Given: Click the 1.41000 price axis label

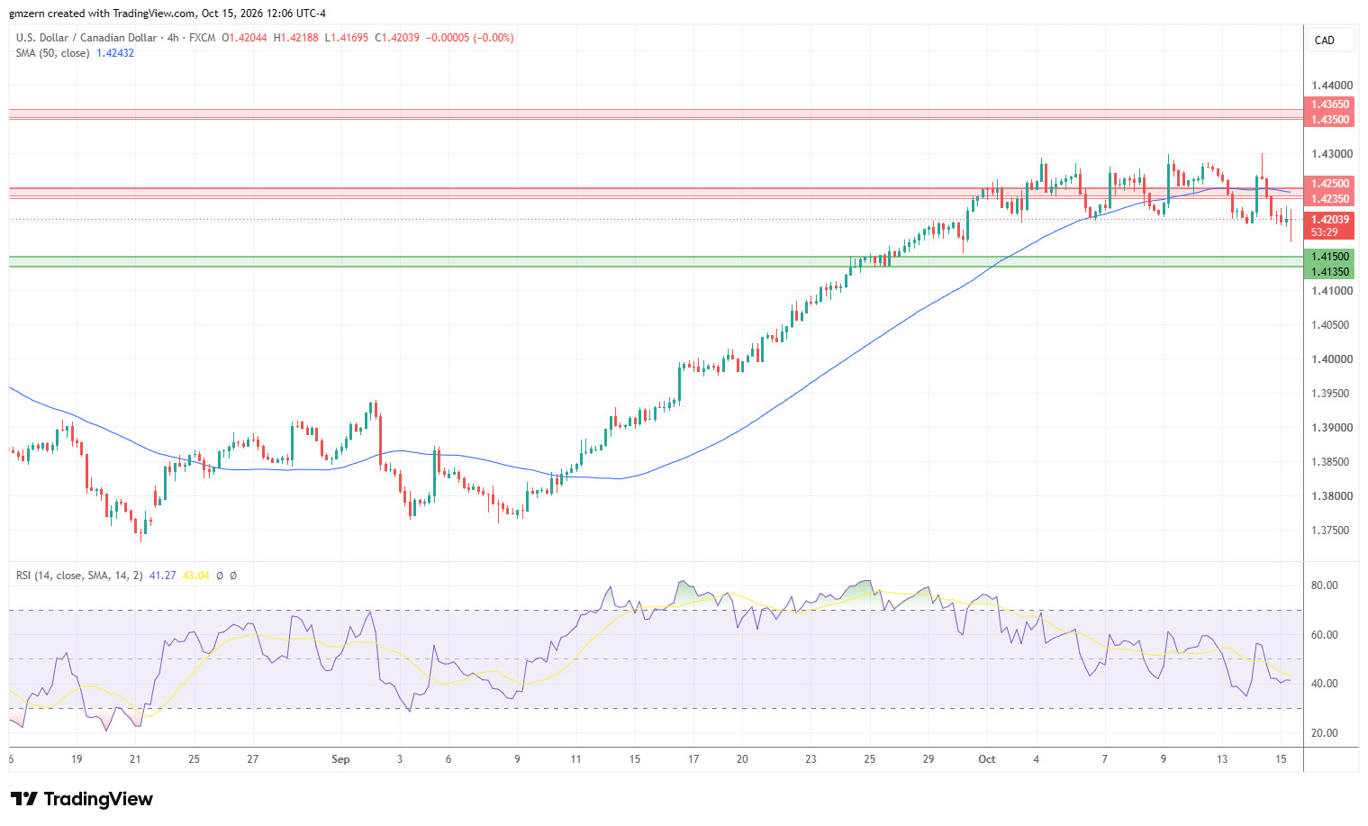Looking at the screenshot, I should [x=1332, y=291].
